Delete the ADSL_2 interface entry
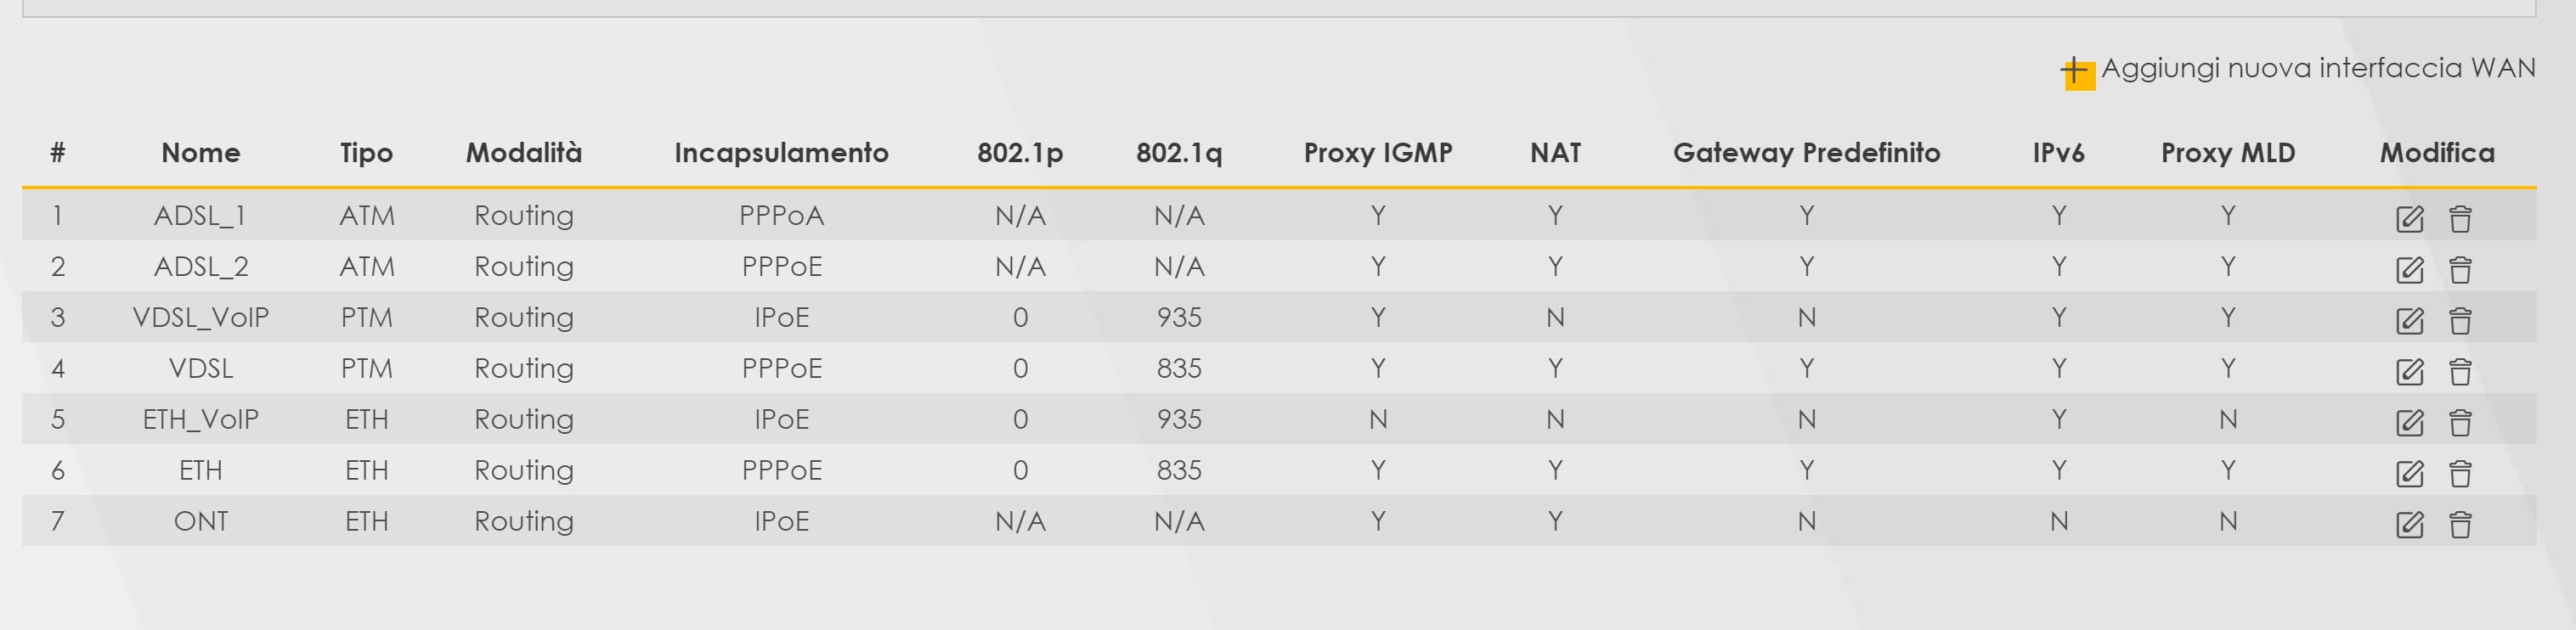2576x630 pixels. (x=2460, y=270)
